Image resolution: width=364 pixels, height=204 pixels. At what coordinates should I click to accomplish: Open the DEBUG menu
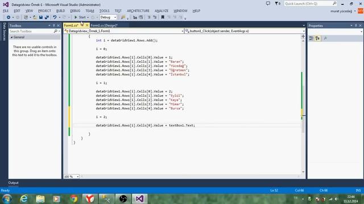(75, 11)
